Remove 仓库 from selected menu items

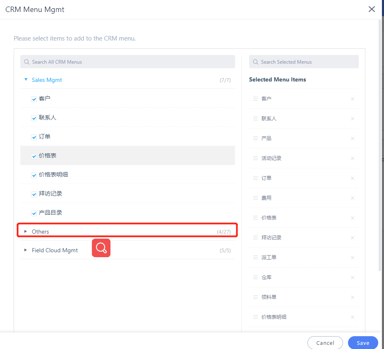tap(353, 277)
